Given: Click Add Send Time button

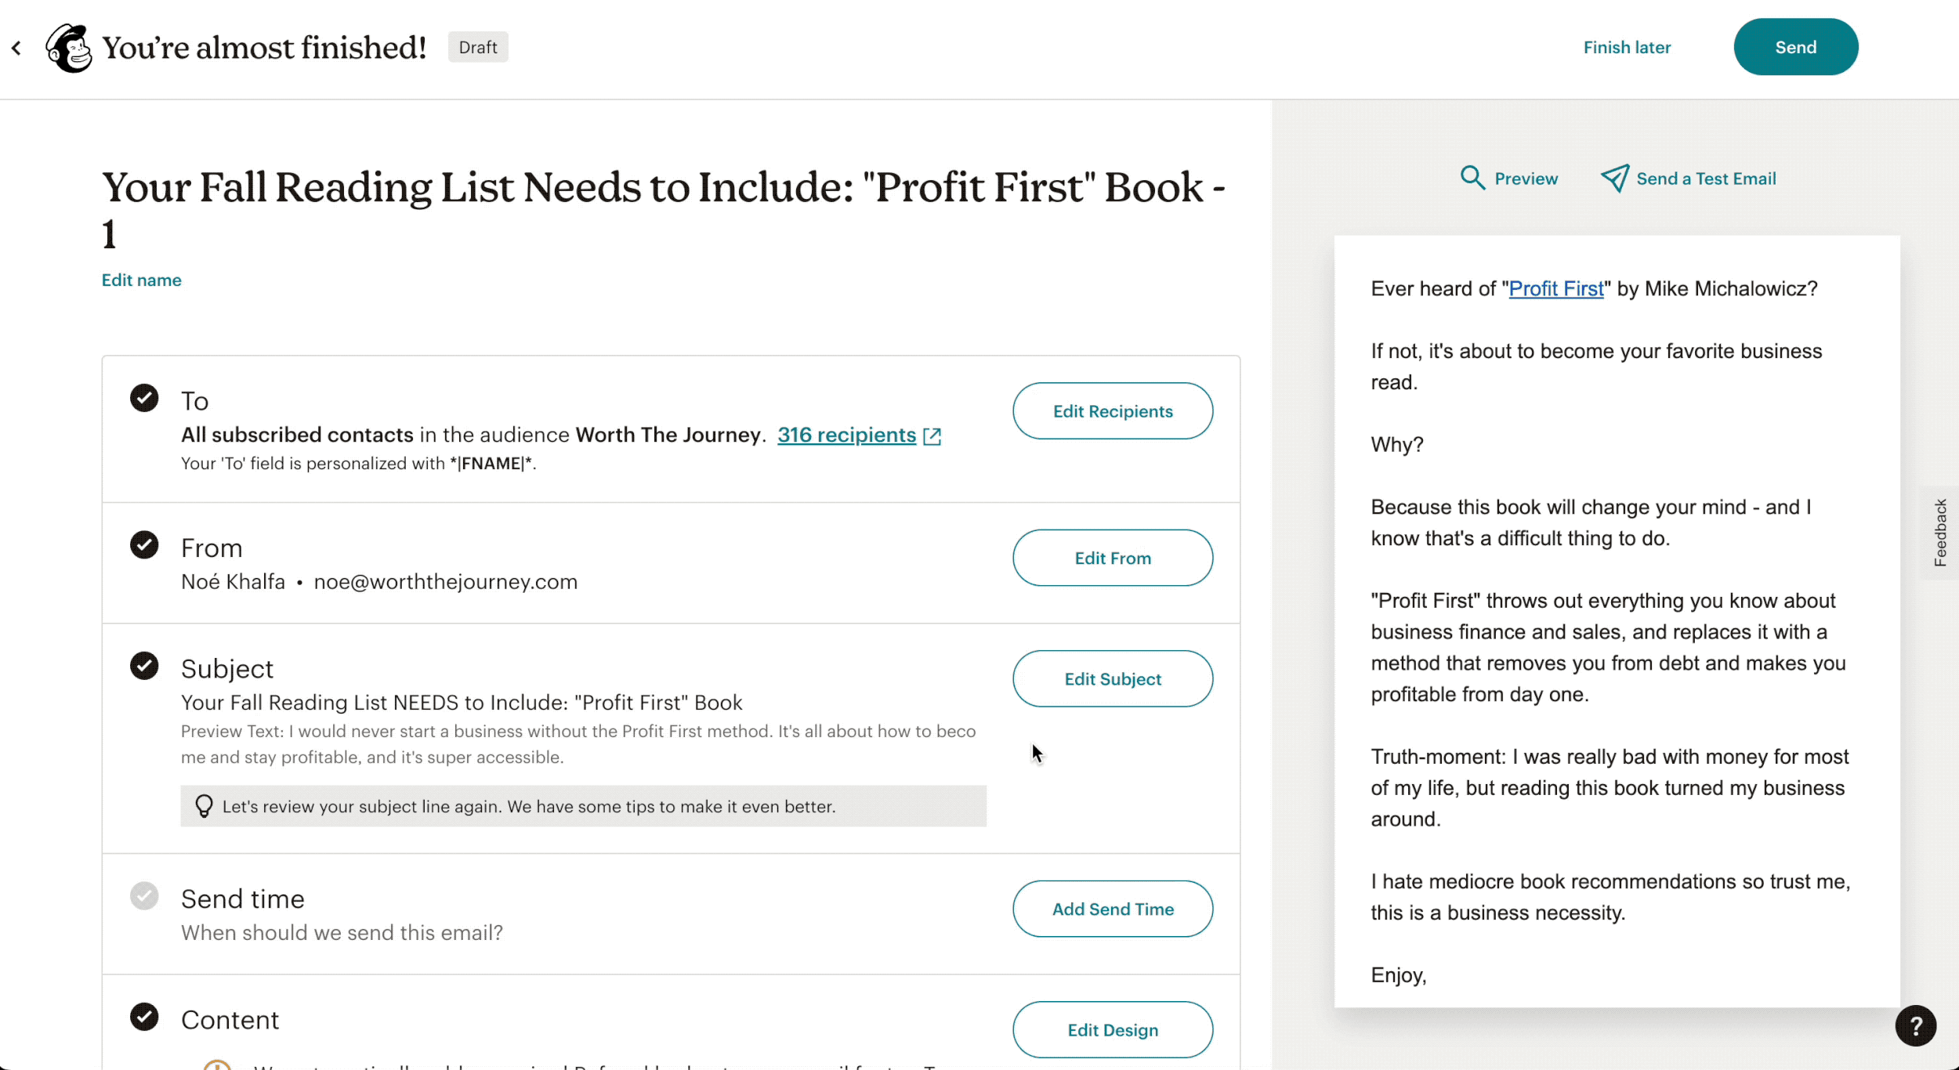Looking at the screenshot, I should [1113, 909].
